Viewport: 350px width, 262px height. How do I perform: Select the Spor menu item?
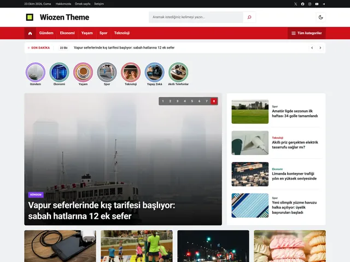pos(103,33)
